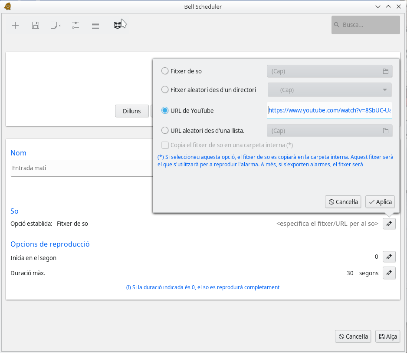Expand the random directory '(Cap)' dropdown
This screenshot has height=353, width=407.
[x=330, y=90]
